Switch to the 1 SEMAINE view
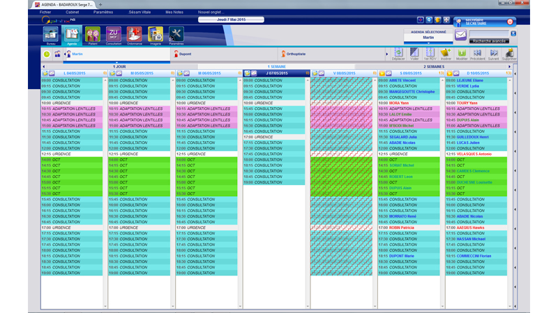This screenshot has width=558, height=313. pos(276,67)
